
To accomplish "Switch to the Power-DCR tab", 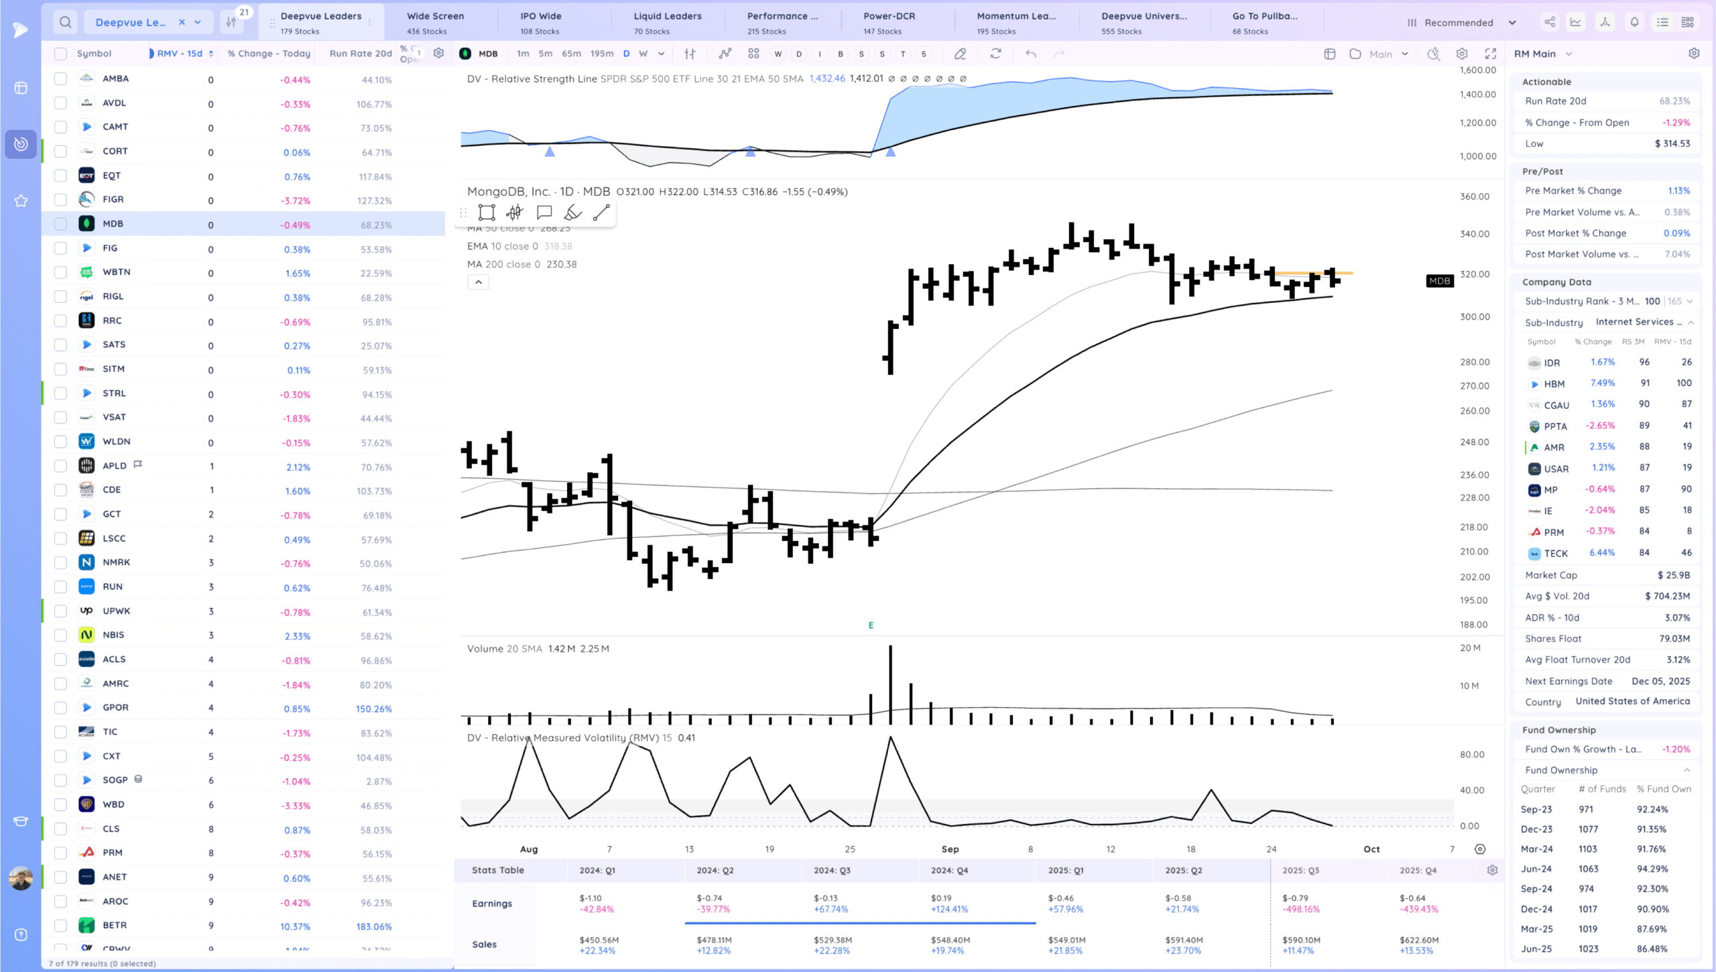I will [x=889, y=22].
